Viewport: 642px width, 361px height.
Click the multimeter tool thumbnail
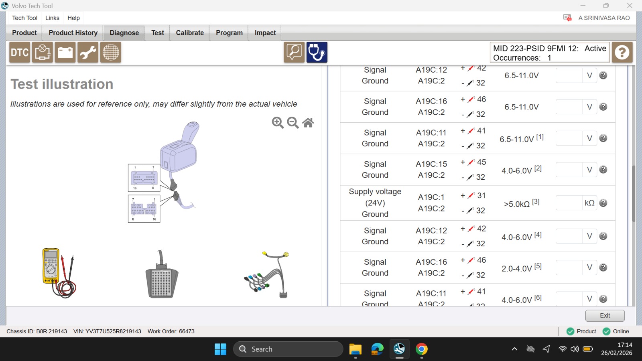pos(59,273)
